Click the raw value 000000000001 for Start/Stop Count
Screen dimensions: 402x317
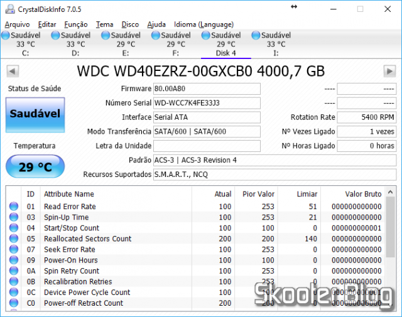[x=356, y=228]
